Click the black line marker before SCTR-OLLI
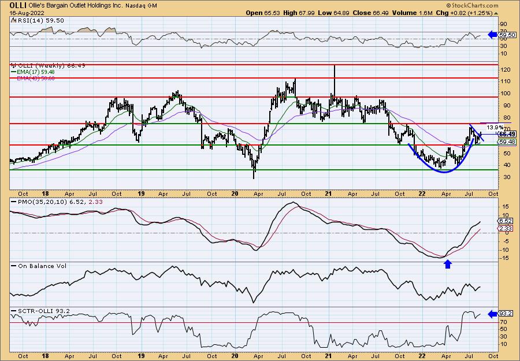 [x=13, y=311]
